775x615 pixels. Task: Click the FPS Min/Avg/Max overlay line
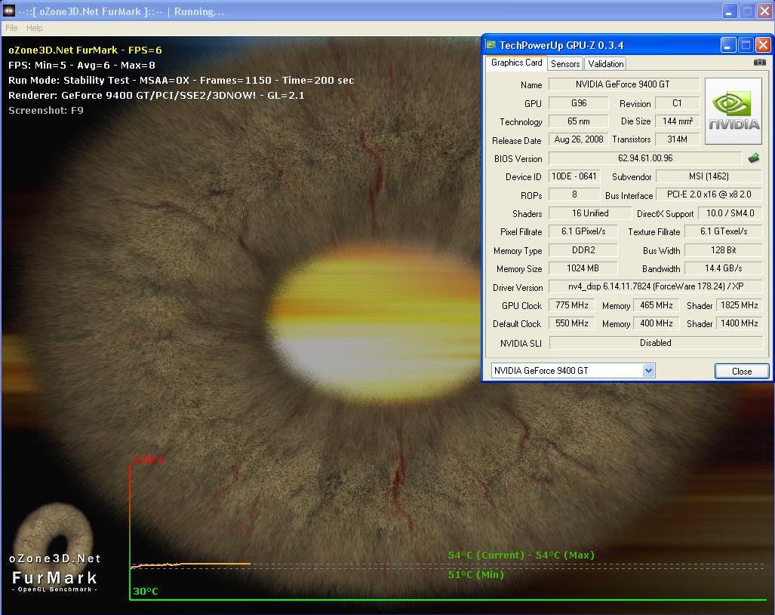point(81,65)
